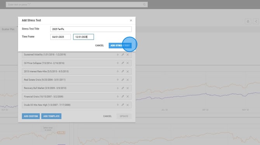Image resolution: width=260 pixels, height=145 pixels.
Task: Move the Financial Crisis row
Action: coord(118,96)
